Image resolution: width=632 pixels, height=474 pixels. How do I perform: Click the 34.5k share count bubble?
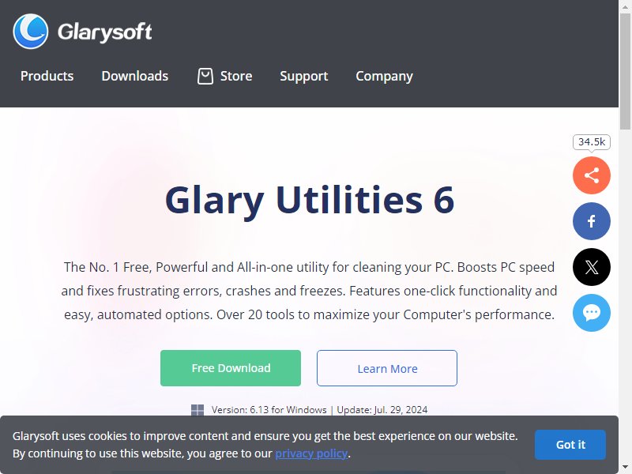591,142
